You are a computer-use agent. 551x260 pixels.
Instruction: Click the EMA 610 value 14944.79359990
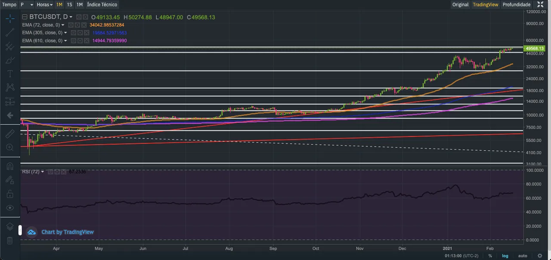109,40
